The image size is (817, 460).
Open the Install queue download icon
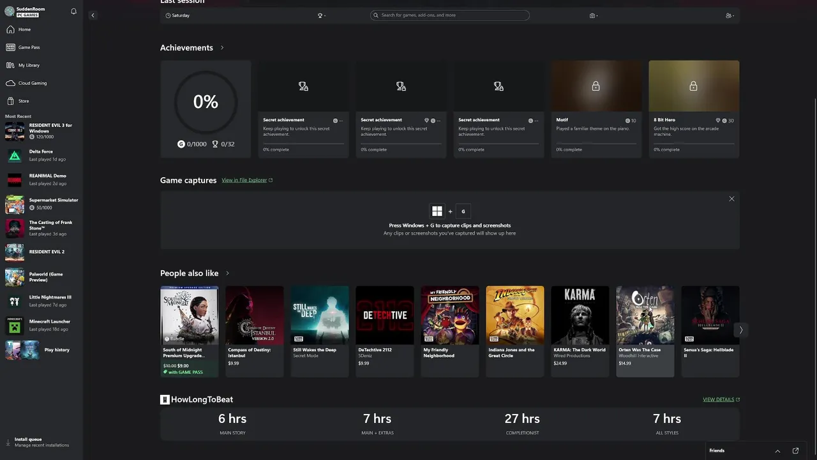8,442
